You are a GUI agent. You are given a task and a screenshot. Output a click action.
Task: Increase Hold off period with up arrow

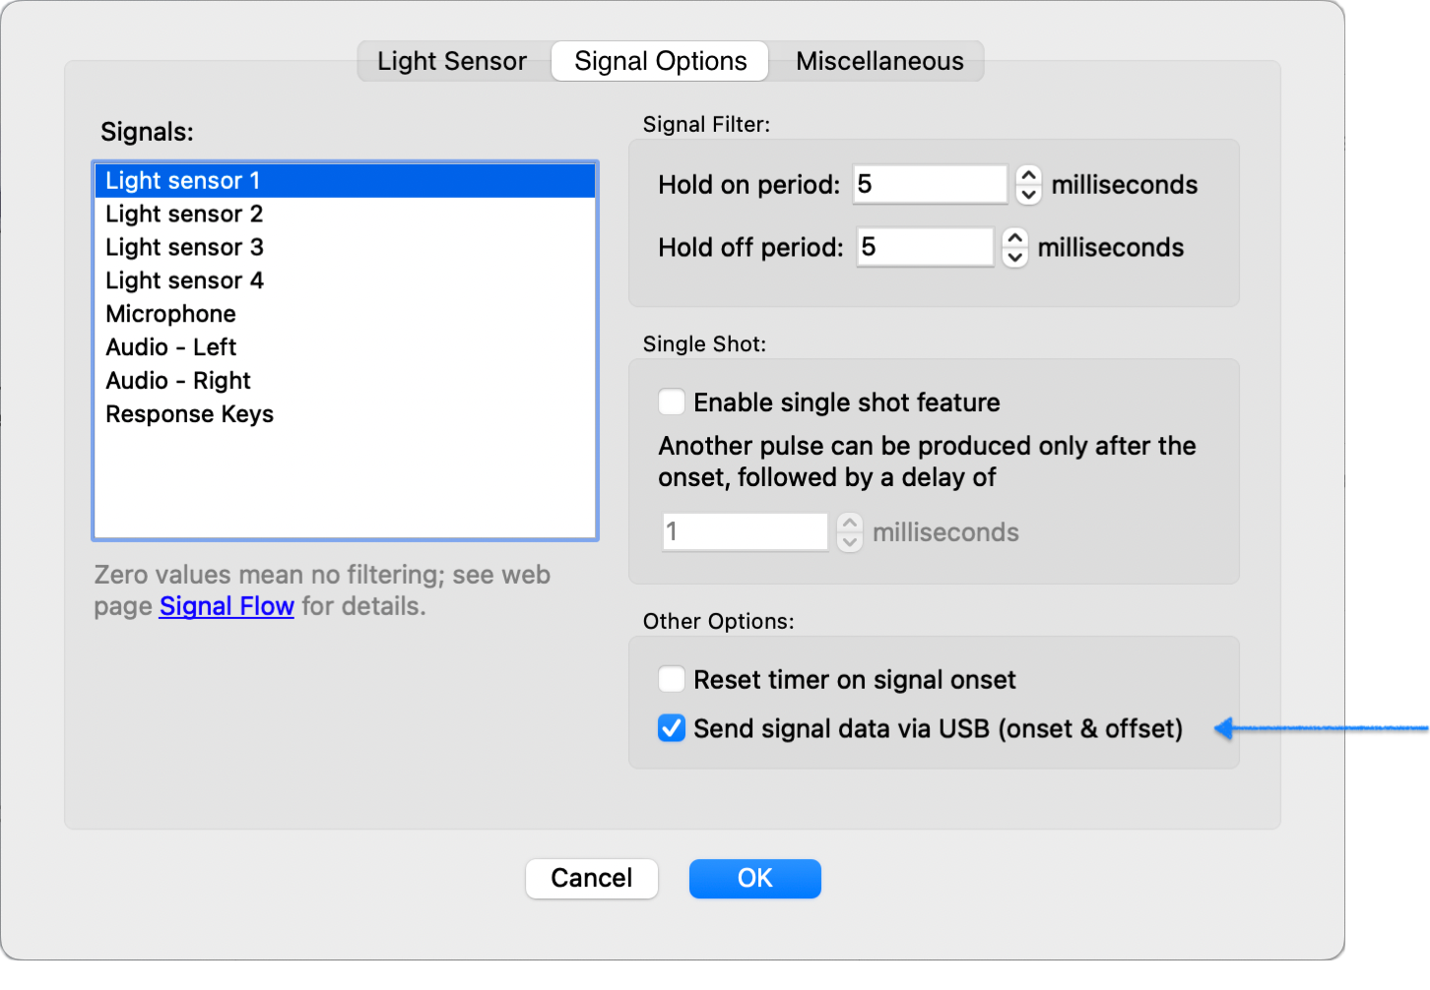point(1014,238)
